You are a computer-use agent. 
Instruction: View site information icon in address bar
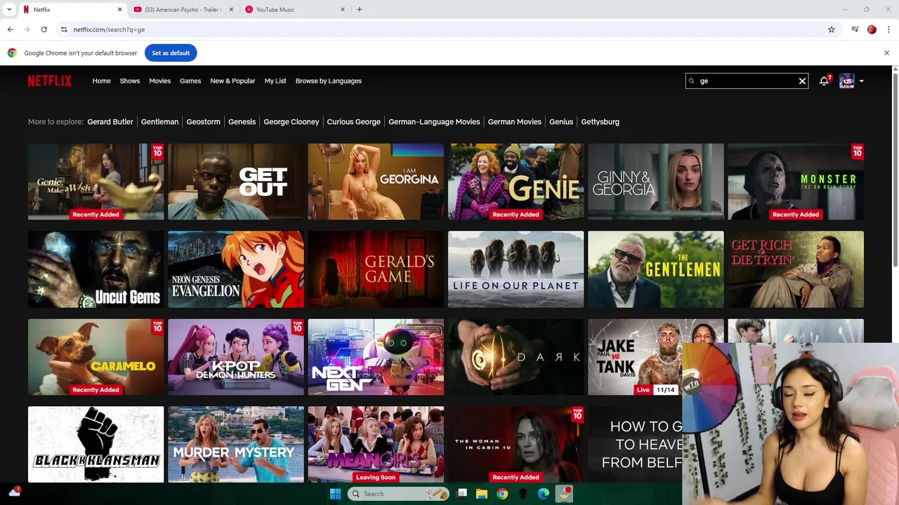click(x=64, y=29)
